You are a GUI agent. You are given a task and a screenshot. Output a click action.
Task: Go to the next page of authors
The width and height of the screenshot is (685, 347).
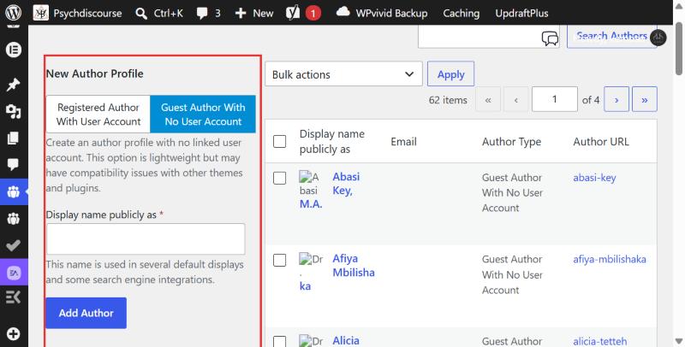[x=616, y=99]
